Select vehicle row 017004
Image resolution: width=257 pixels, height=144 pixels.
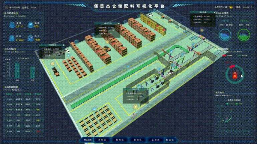tap(23, 110)
